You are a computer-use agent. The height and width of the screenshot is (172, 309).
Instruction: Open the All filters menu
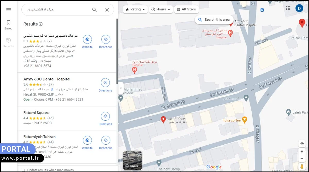click(x=186, y=9)
